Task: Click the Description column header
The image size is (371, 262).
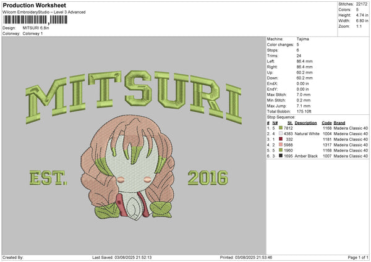Action: (x=305, y=122)
